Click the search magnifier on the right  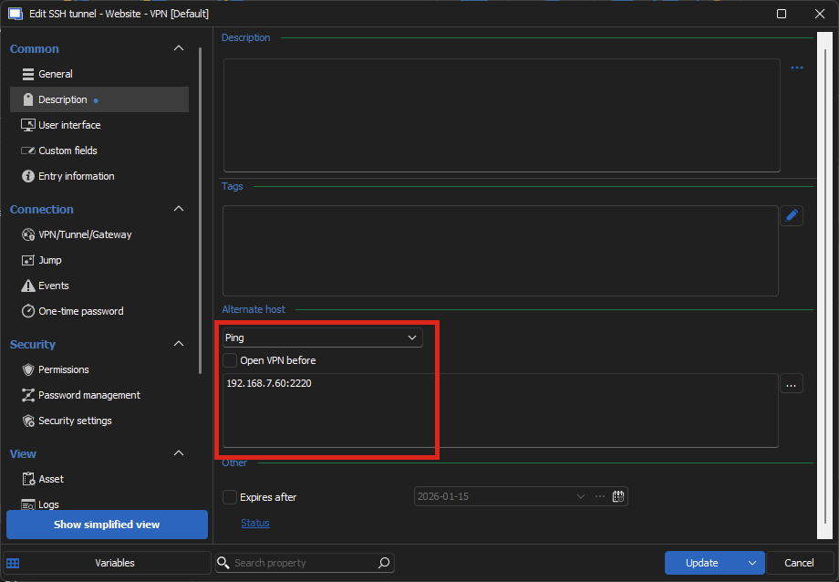[x=384, y=563]
